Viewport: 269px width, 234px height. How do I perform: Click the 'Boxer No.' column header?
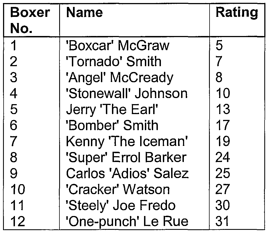30,20
